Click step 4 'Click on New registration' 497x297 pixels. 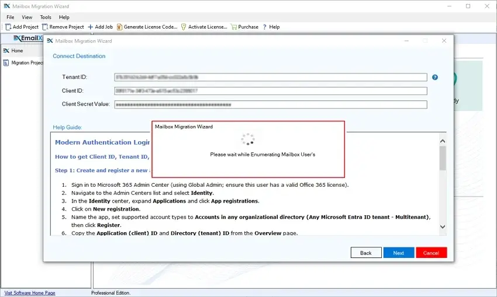pos(106,209)
